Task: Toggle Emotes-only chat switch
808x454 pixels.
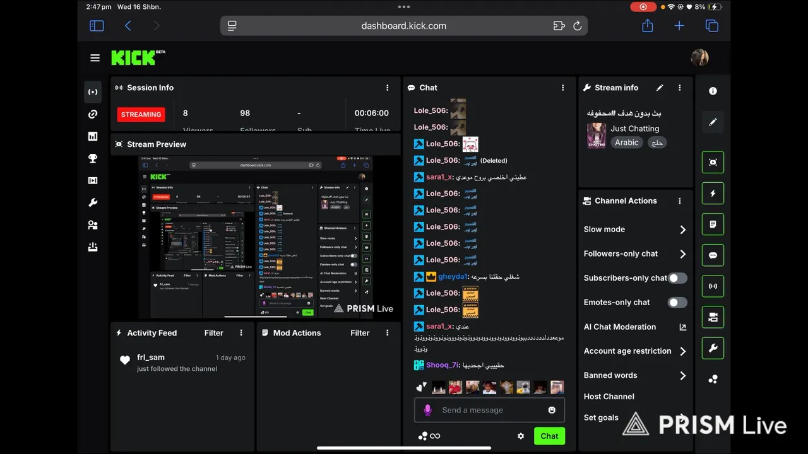Action: 677,303
